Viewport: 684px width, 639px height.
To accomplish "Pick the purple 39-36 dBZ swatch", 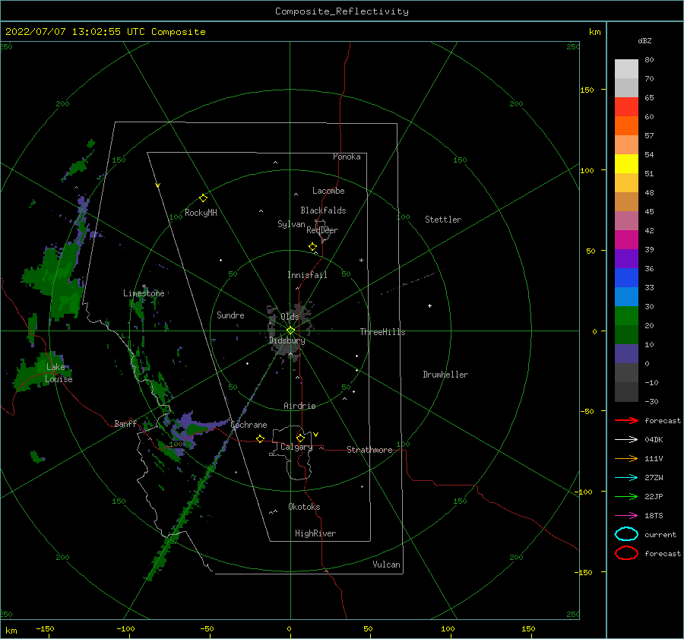I will [x=626, y=258].
